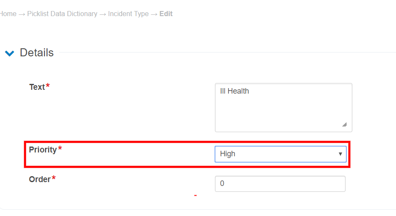Click the arrow before Edit breadcrumb
Screen dimensions: 396x216
pos(154,14)
